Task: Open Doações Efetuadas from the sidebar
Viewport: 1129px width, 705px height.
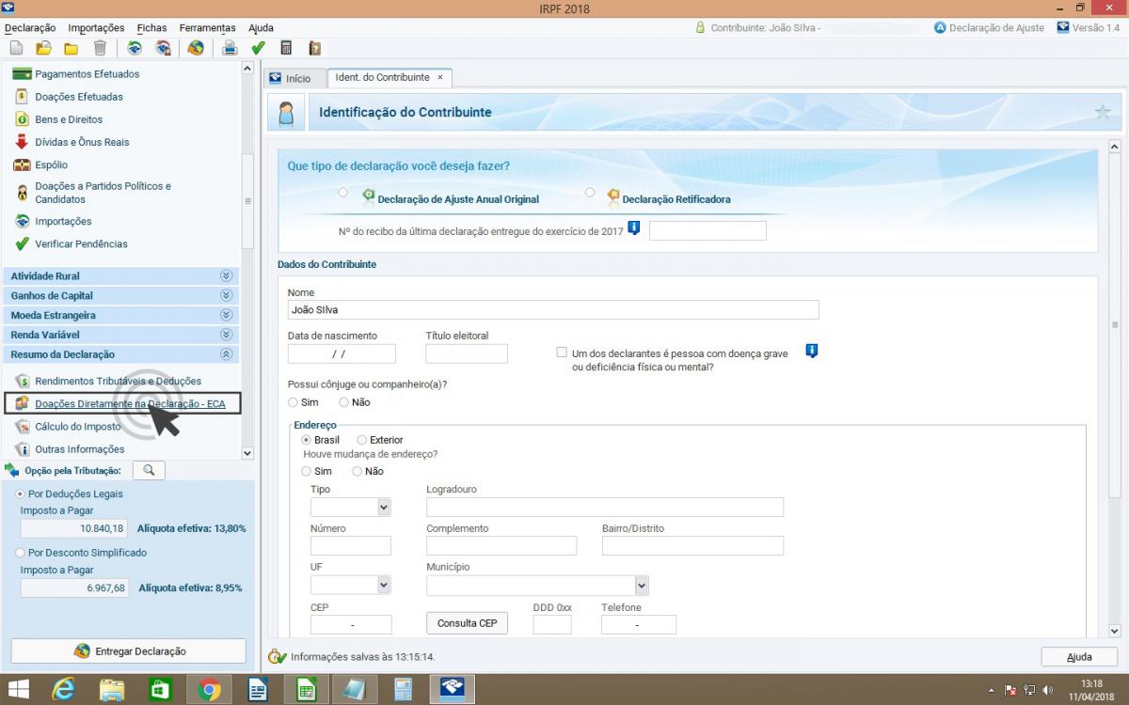Action: tap(79, 97)
